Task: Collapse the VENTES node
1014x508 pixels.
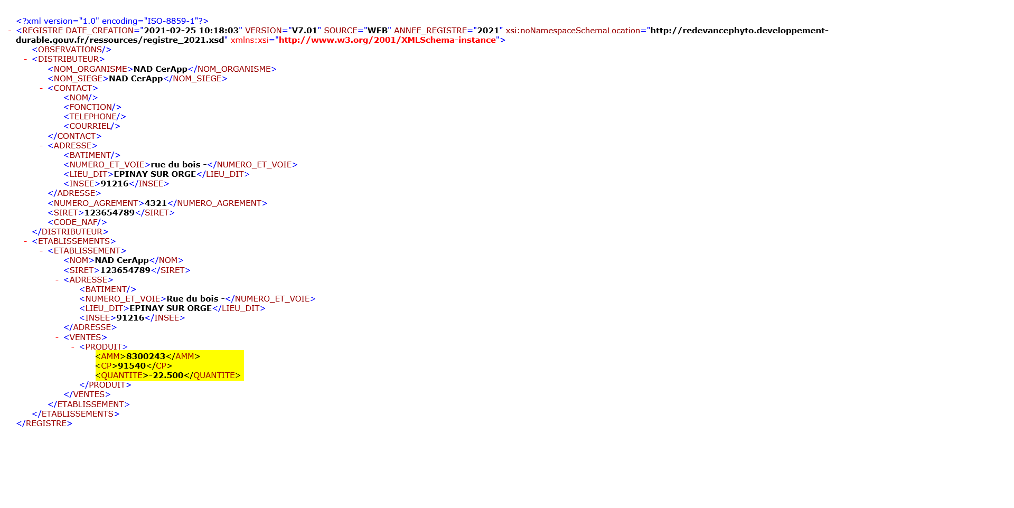Action: [58, 337]
